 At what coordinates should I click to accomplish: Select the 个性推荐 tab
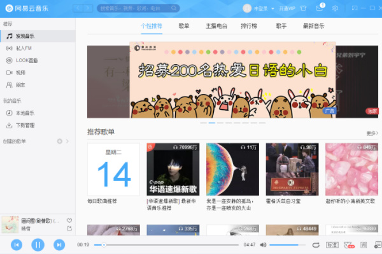point(152,26)
